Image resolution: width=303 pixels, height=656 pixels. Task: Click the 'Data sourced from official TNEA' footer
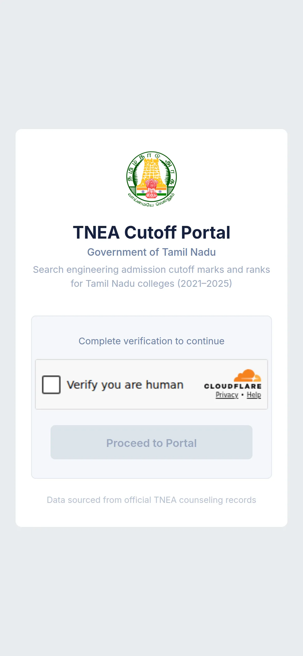click(151, 500)
